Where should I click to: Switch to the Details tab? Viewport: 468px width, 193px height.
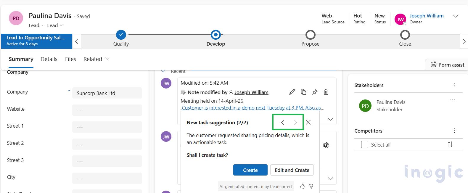[x=49, y=59]
